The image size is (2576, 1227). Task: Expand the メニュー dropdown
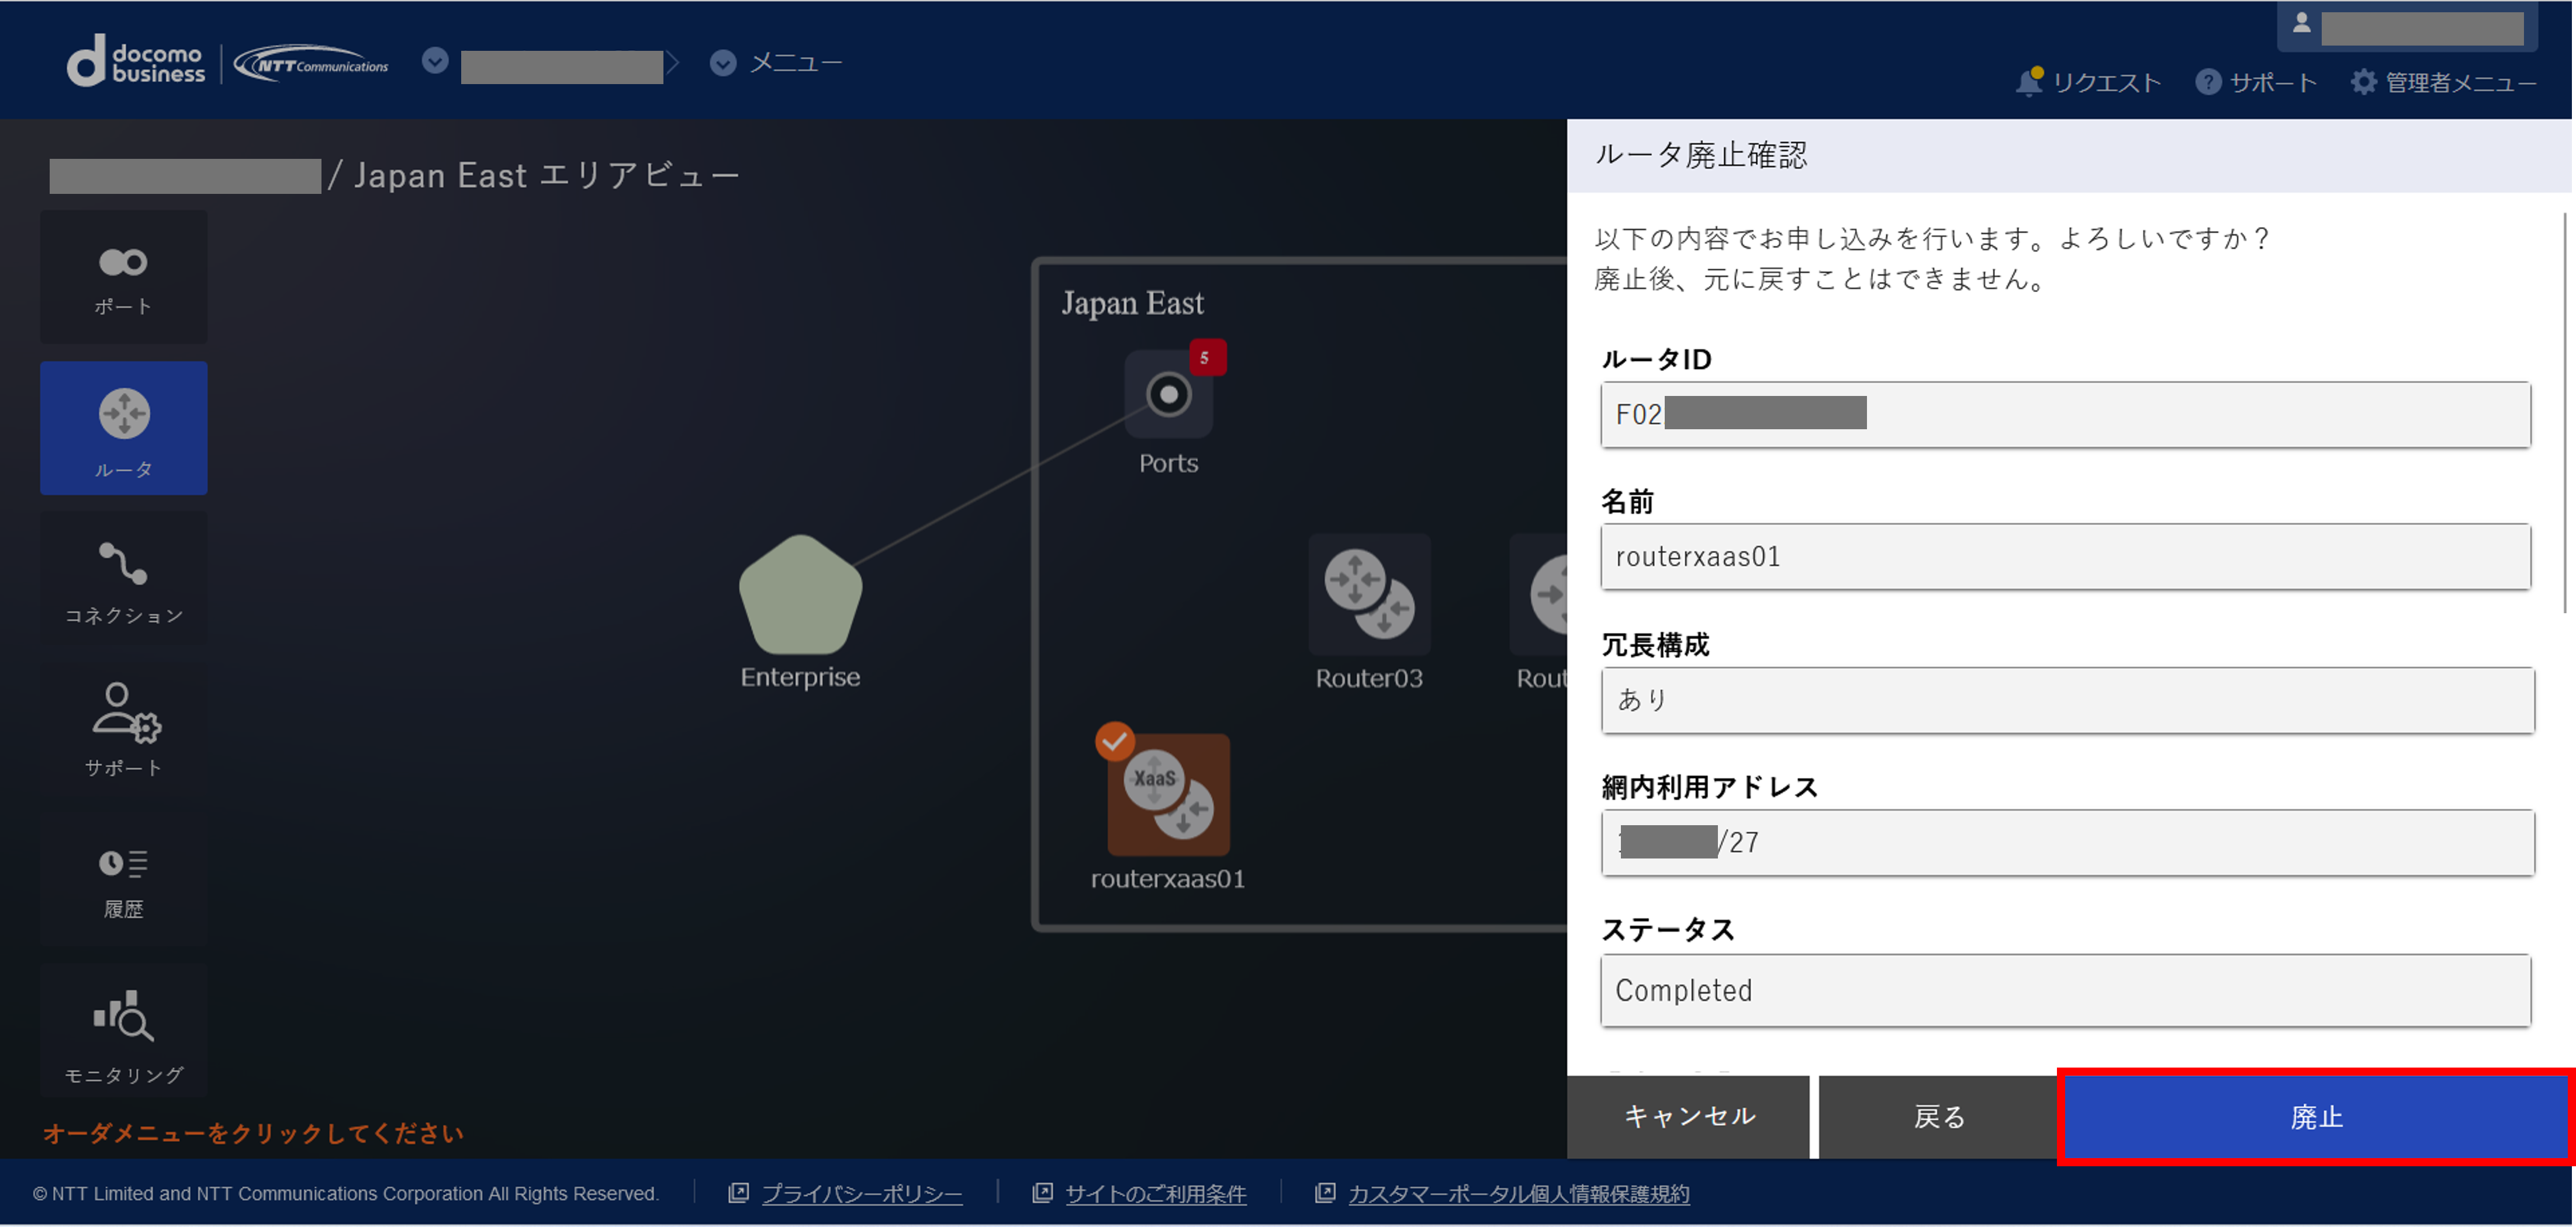pos(776,63)
